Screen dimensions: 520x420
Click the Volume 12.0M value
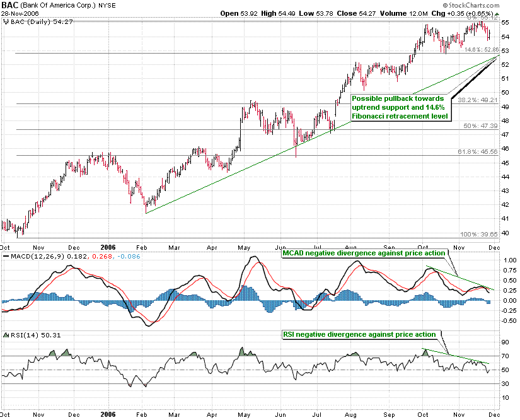pyautogui.click(x=404, y=14)
